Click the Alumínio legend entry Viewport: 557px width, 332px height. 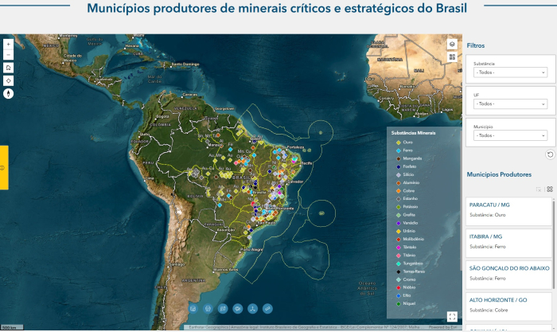pyautogui.click(x=411, y=182)
